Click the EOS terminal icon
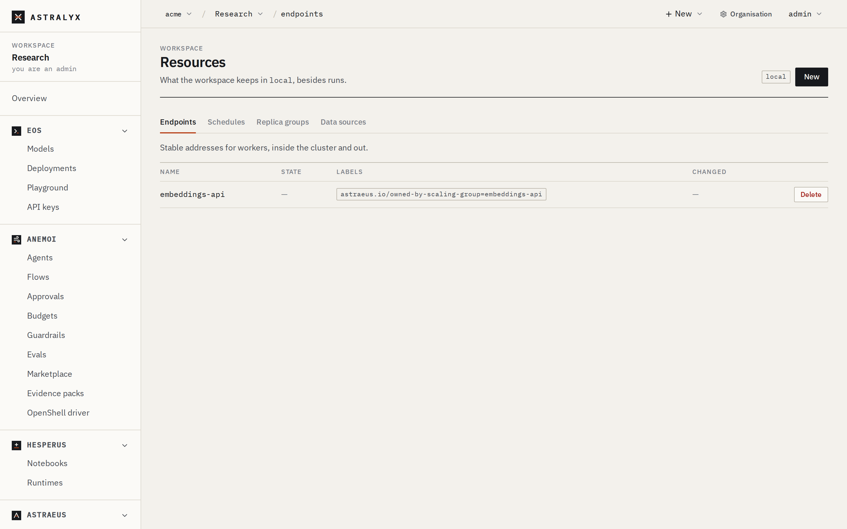The image size is (847, 529). pos(16,131)
